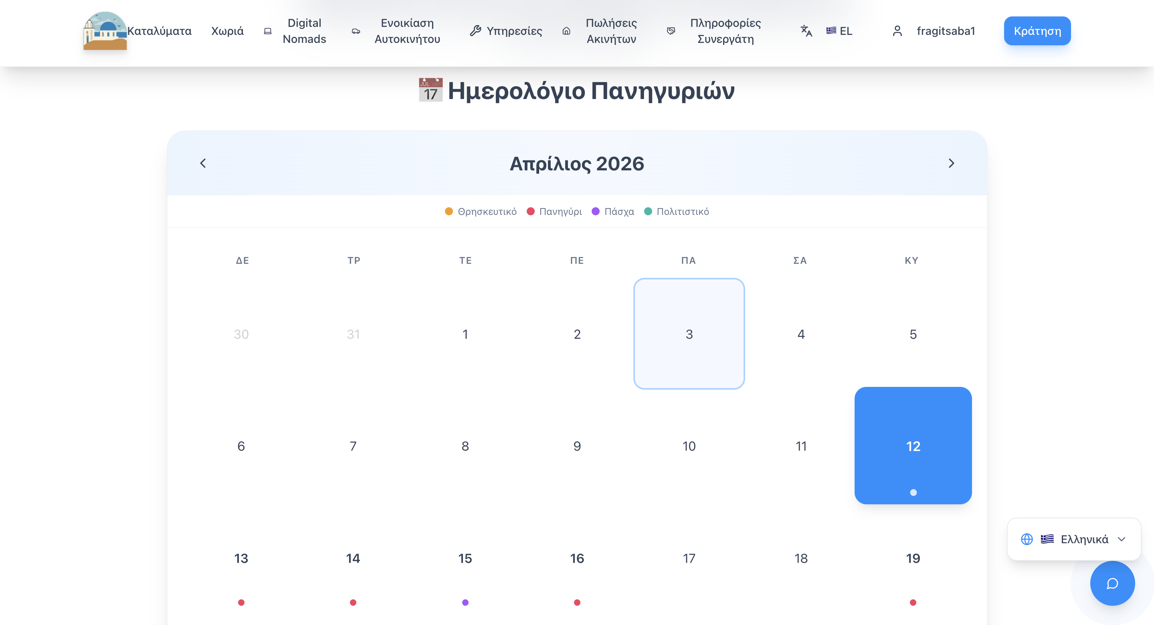Image resolution: width=1154 pixels, height=625 pixels.
Task: Click the wrench icon next to Υπηρεσίες
Action: click(x=475, y=30)
